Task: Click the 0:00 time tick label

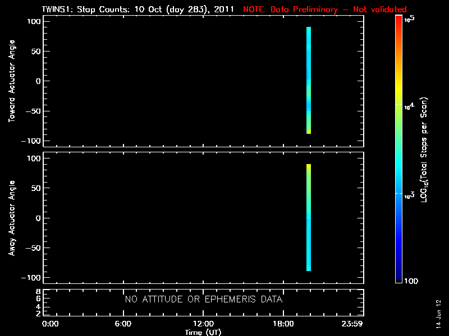Action: [x=51, y=324]
